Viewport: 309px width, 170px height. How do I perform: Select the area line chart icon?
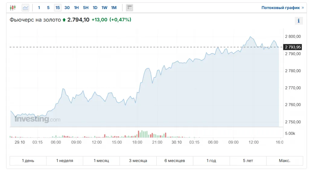coord(26,8)
